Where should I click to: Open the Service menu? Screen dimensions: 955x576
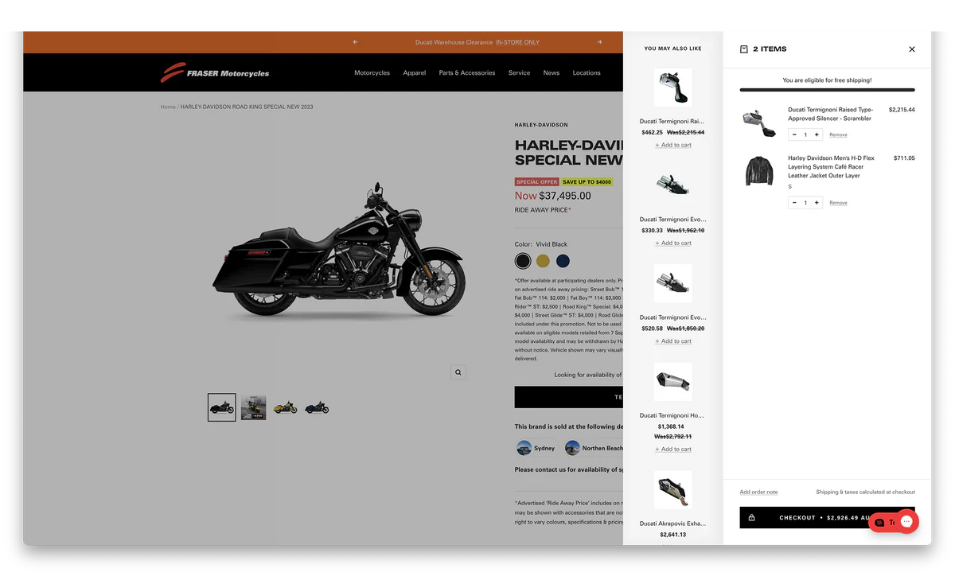point(519,73)
